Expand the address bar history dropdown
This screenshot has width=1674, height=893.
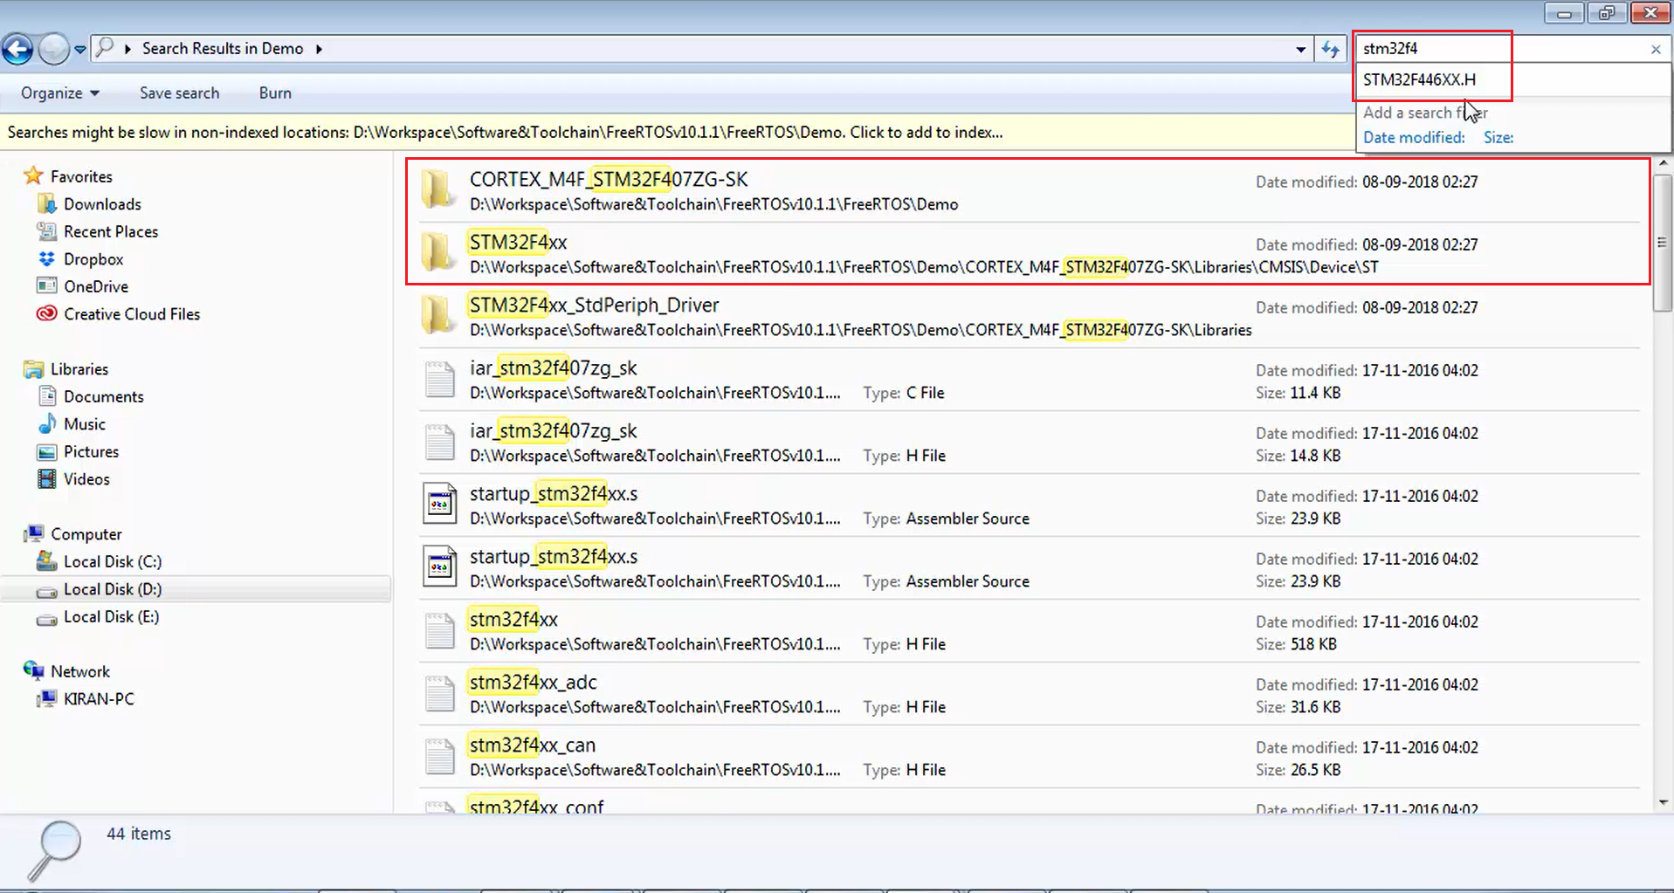(1300, 50)
